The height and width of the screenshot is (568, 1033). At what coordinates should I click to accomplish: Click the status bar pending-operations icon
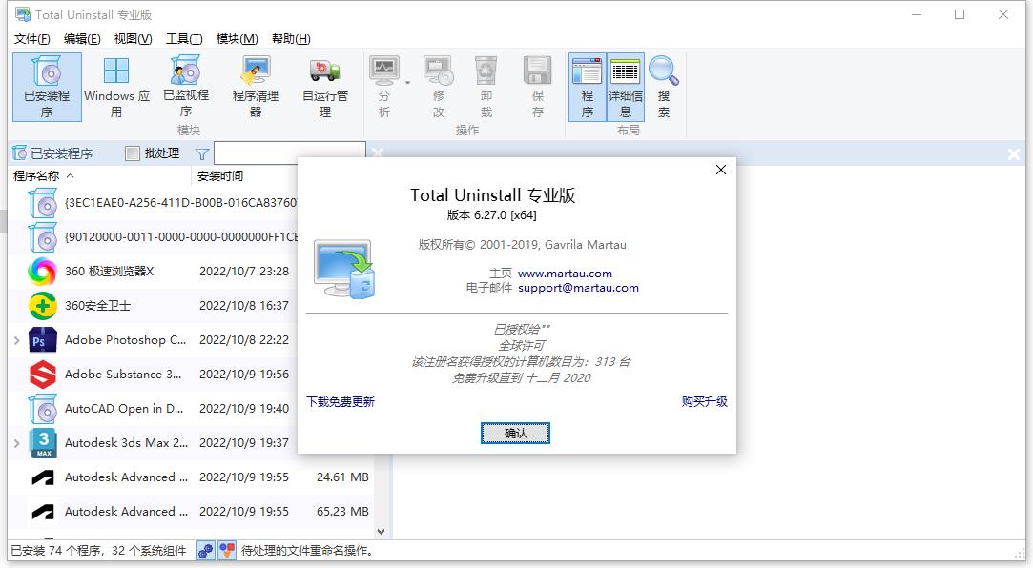pos(227,550)
